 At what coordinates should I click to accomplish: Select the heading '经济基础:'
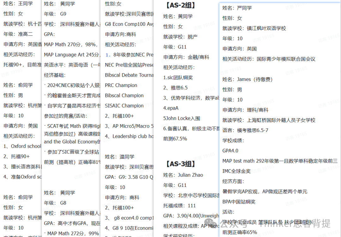pos(55,75)
